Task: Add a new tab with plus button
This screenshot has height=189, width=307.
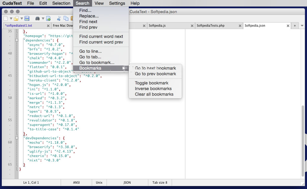Action: [x=295, y=26]
